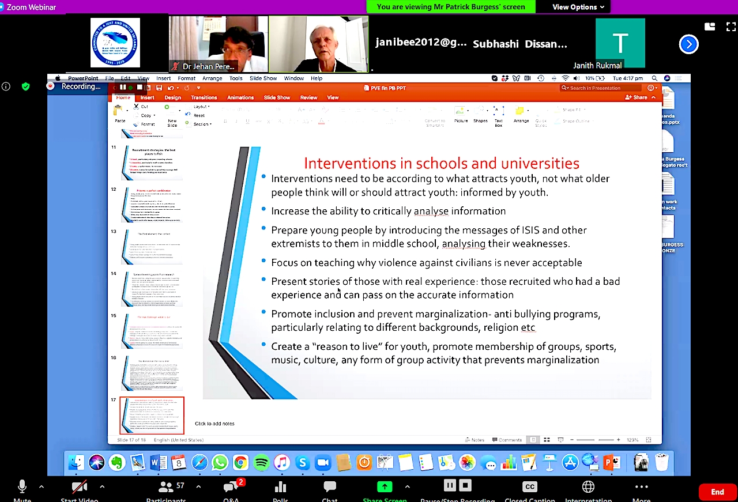
Task: Click the Undo arrow in title bar
Action: click(x=171, y=88)
